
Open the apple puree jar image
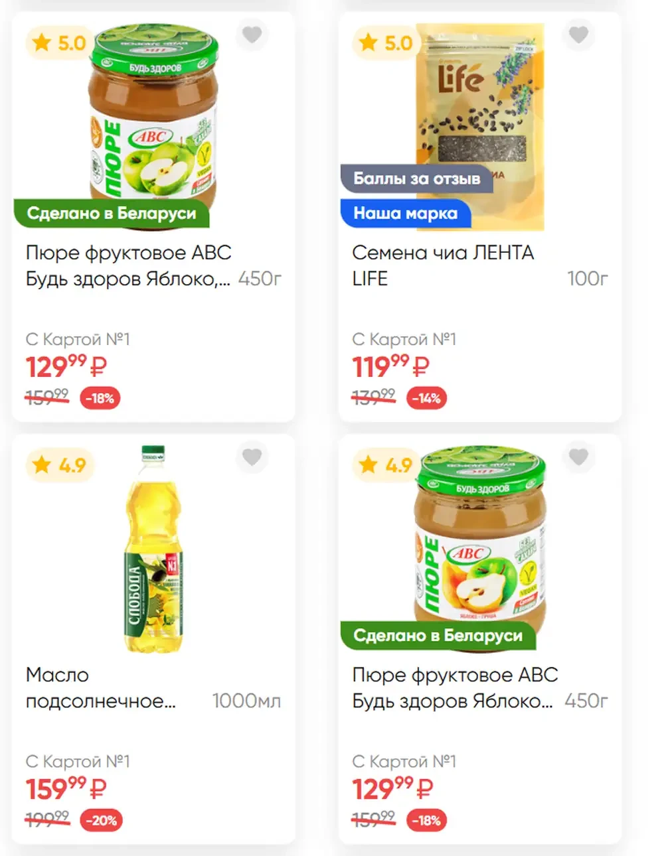[153, 126]
